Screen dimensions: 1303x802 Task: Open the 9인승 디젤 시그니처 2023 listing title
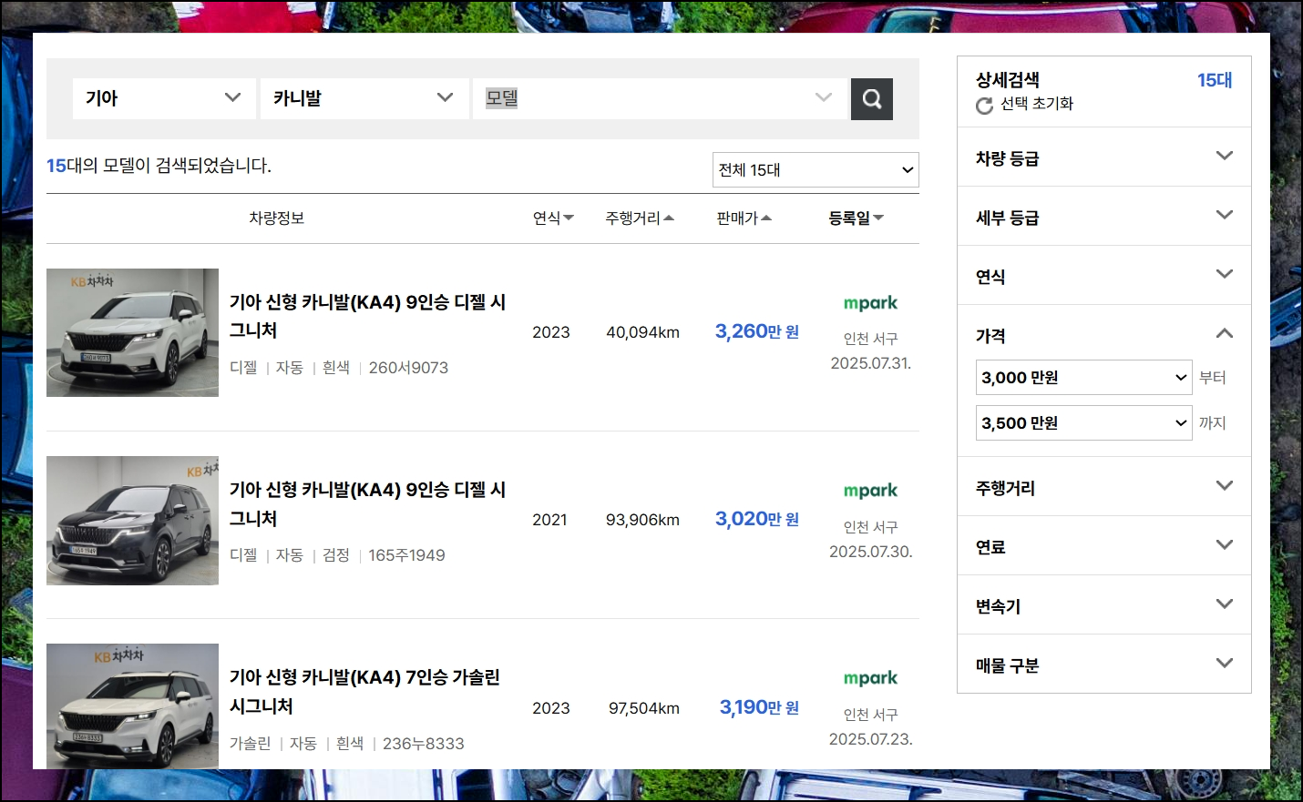pyautogui.click(x=367, y=316)
